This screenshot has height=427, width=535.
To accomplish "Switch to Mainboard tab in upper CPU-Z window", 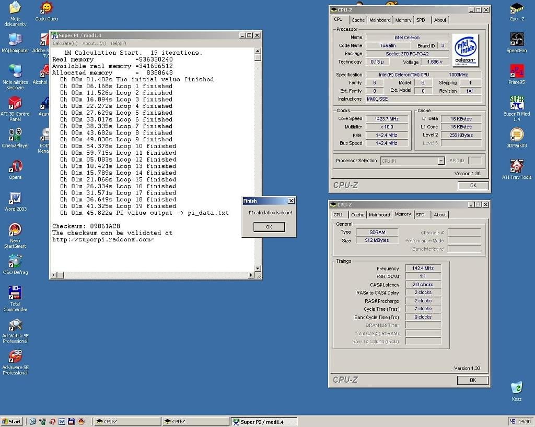I will 380,20.
